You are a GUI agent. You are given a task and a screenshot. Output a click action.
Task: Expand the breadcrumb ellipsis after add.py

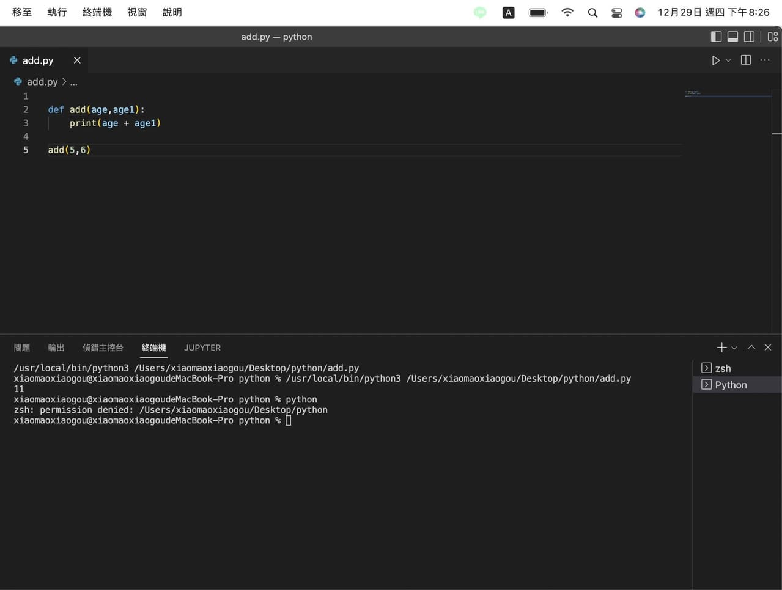coord(73,81)
